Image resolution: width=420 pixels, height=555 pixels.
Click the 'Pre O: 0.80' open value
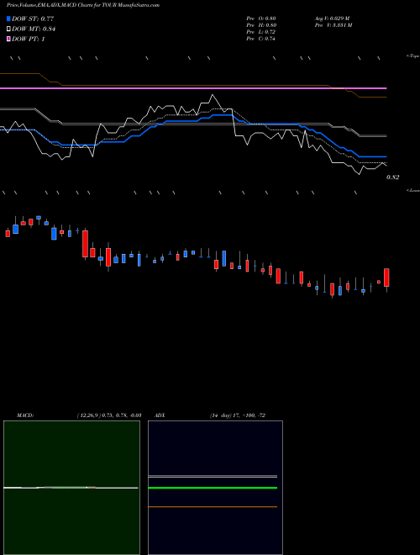(261, 18)
